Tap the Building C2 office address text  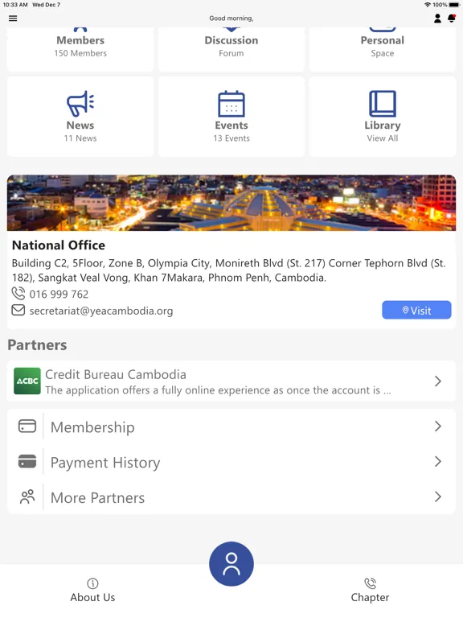(229, 270)
